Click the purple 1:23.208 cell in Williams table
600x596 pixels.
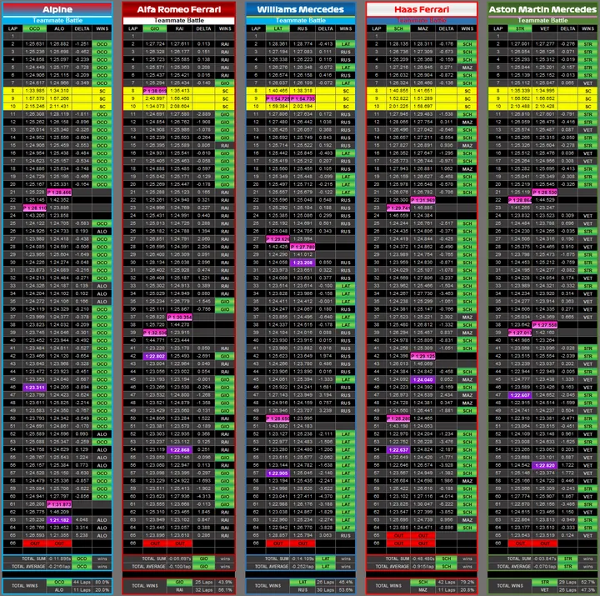pyautogui.click(x=302, y=263)
